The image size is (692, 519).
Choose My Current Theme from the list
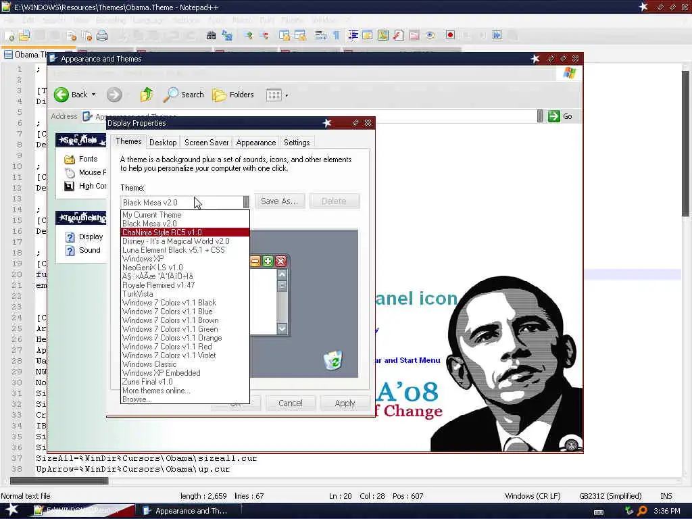(185, 215)
